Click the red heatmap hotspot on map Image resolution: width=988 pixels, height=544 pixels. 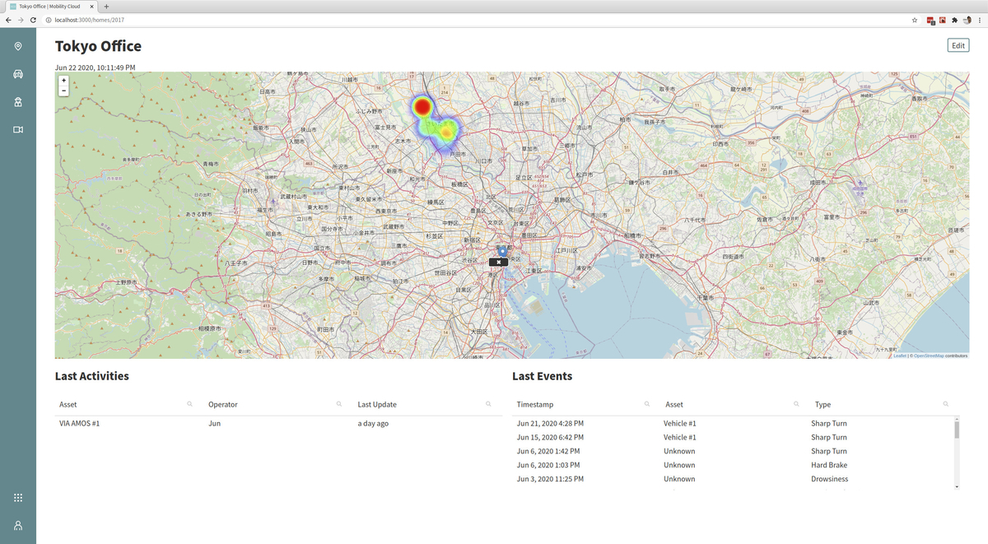click(422, 107)
